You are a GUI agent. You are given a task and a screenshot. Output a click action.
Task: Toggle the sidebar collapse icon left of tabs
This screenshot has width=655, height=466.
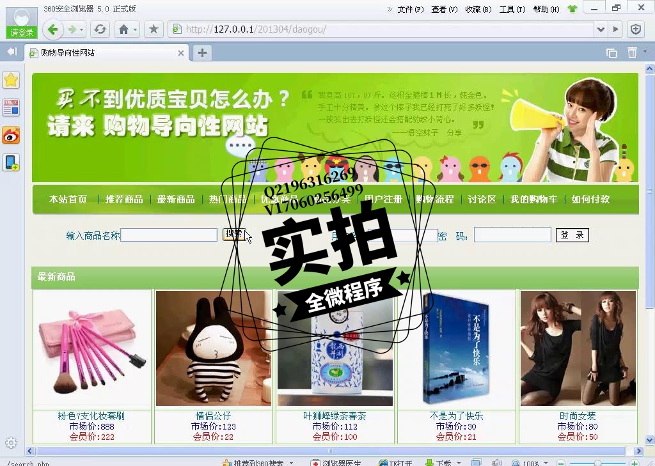click(x=12, y=52)
